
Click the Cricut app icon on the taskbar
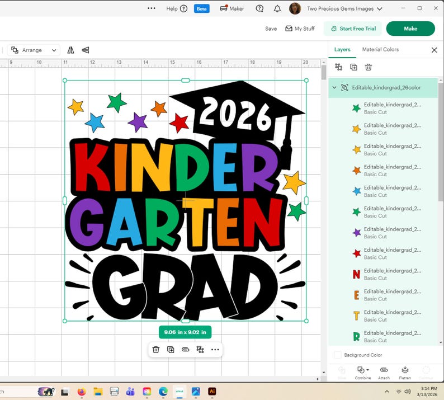click(180, 392)
